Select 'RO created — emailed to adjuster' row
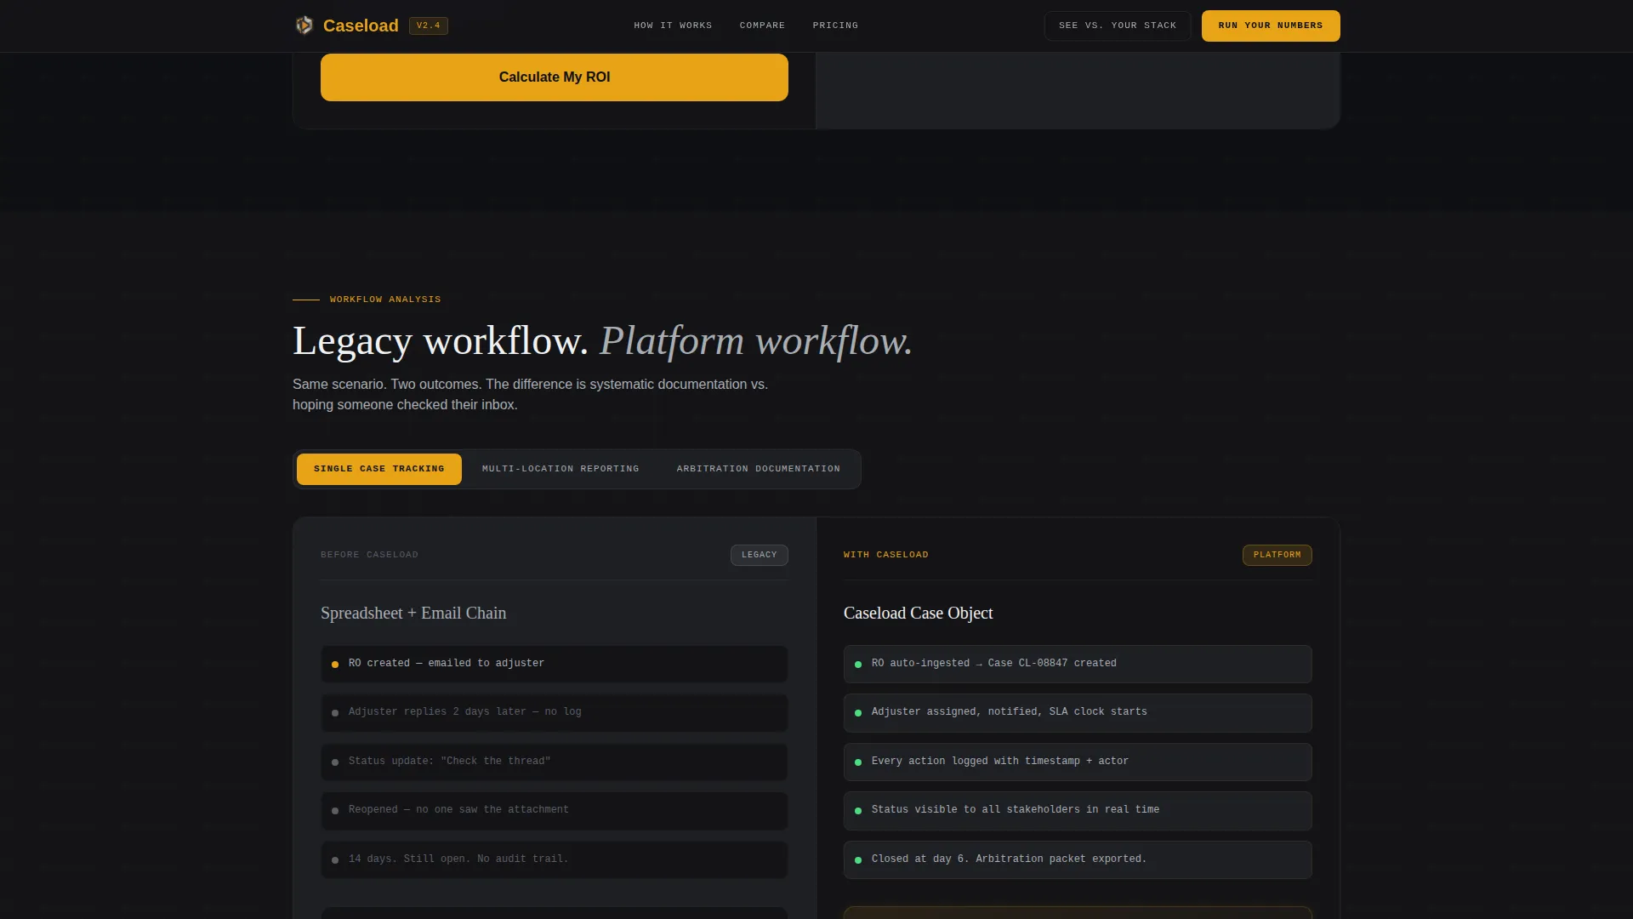This screenshot has height=919, width=1633. pyautogui.click(x=555, y=664)
